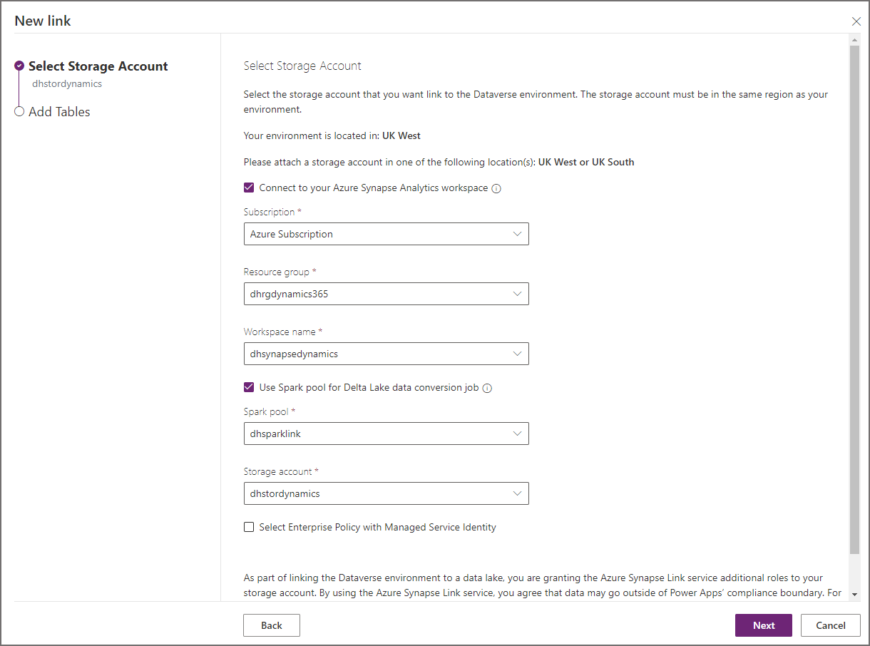Enable Select Enterprise Policy with Managed Service Identity

[249, 527]
